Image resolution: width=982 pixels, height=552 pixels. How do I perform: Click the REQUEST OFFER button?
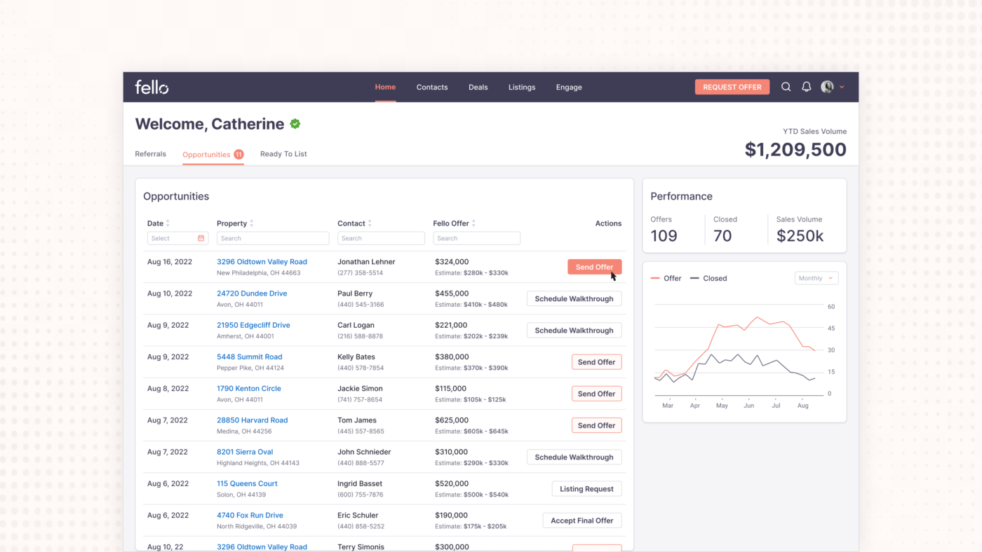(x=732, y=86)
